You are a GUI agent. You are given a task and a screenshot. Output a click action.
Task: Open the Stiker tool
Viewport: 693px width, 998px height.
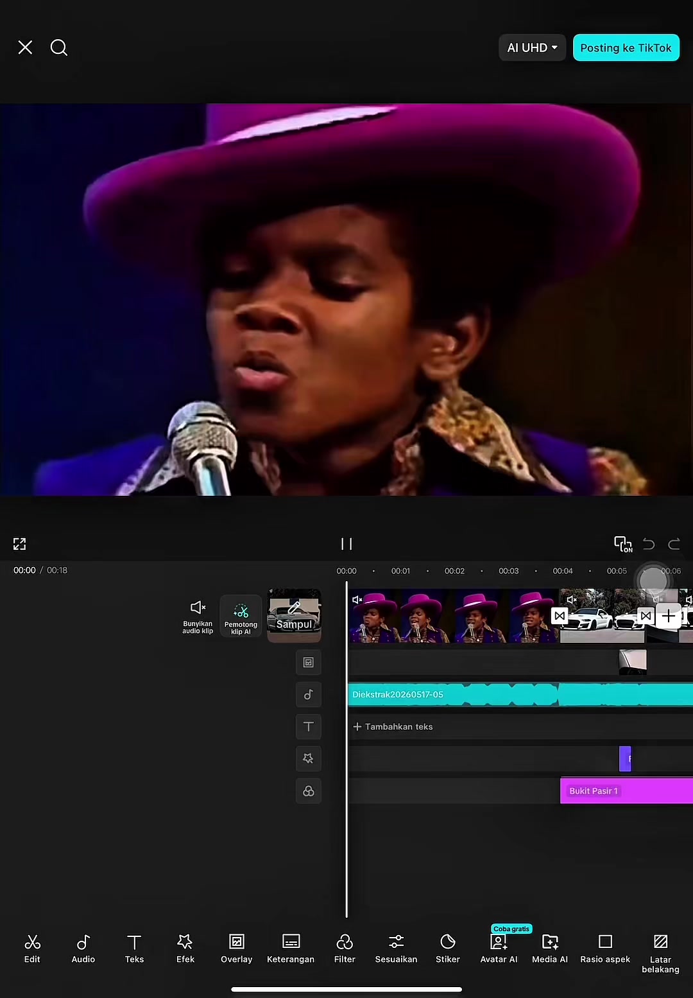point(448,949)
